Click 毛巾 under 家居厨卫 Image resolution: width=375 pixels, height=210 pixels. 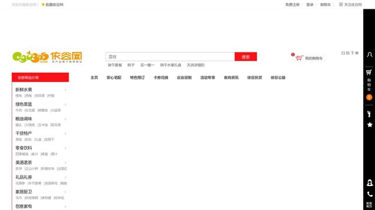pos(19,198)
